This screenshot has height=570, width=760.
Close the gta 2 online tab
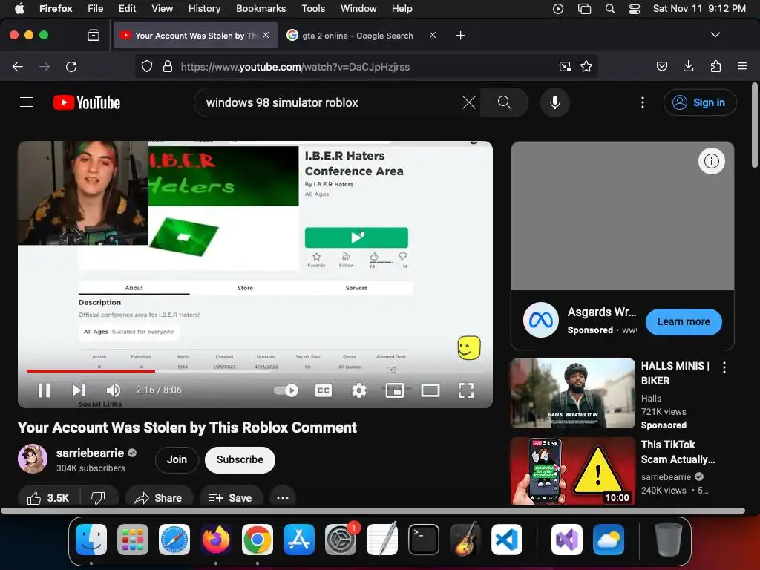point(433,35)
